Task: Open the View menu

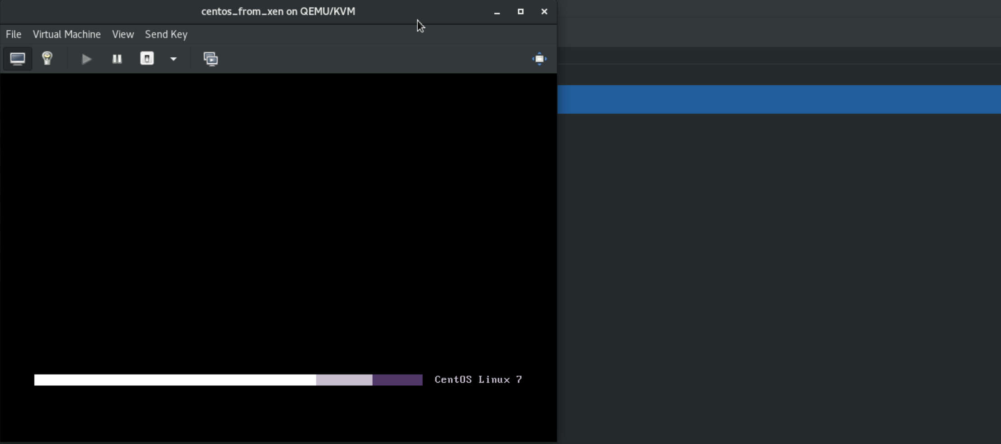Action: (x=123, y=34)
